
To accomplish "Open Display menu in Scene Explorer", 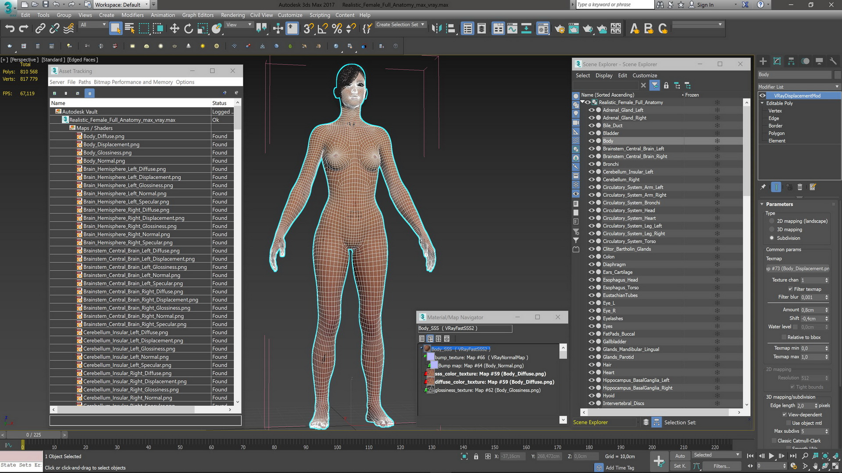I will (x=604, y=75).
